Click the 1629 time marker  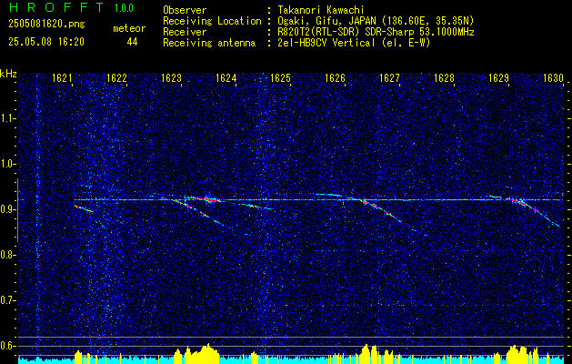point(498,77)
